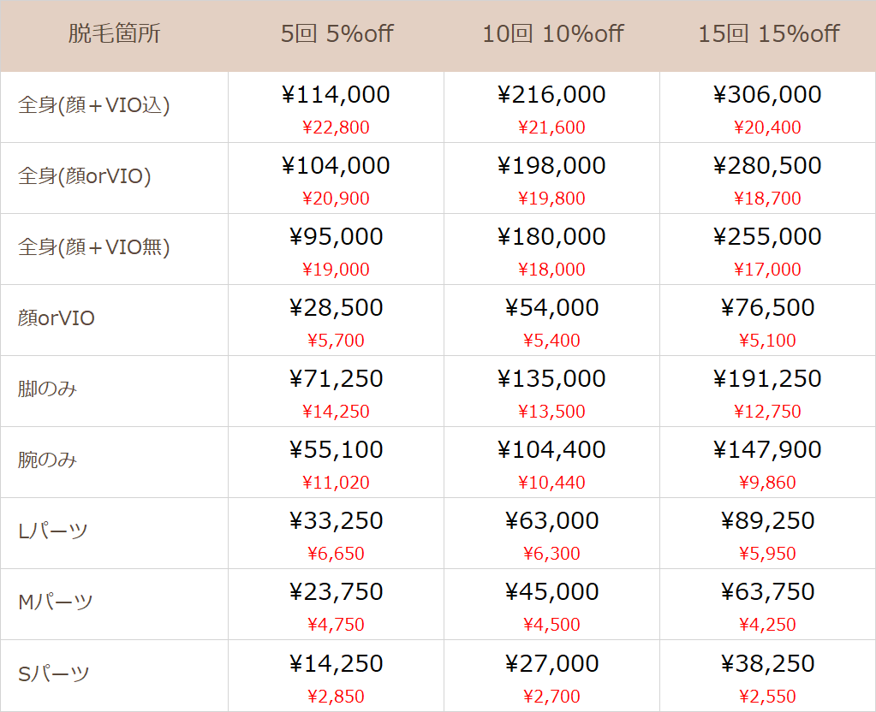
Task: Select the 5回 5%off column header
Action: tap(337, 33)
